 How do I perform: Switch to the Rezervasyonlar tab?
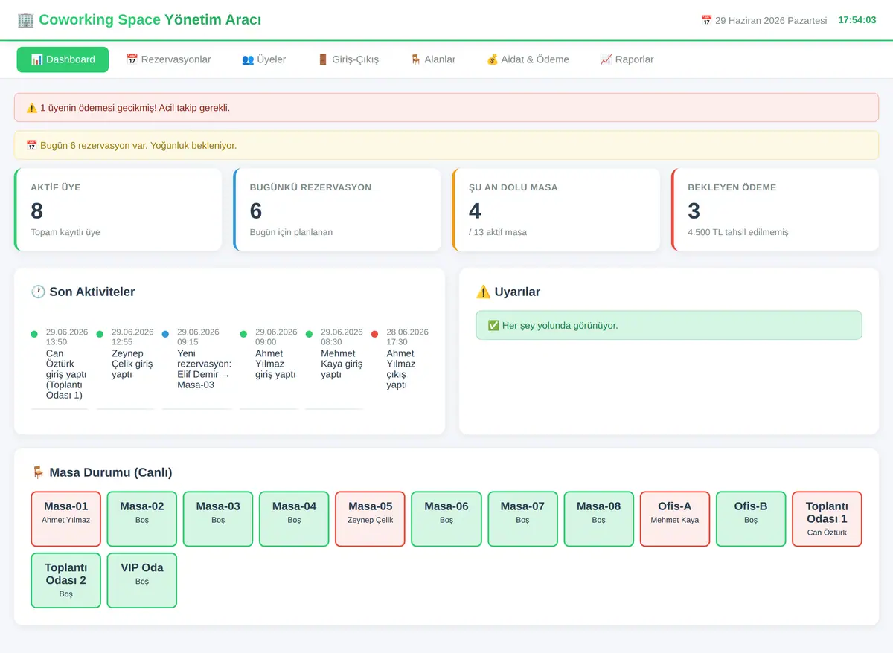coord(168,59)
